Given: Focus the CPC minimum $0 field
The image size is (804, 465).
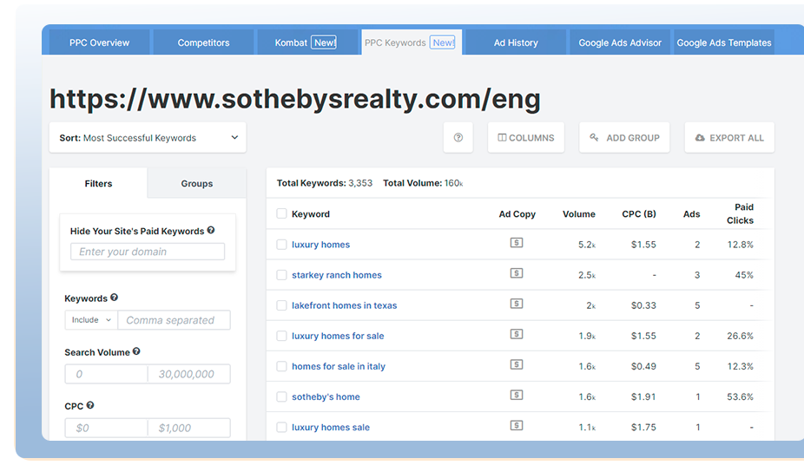Looking at the screenshot, I should (x=106, y=428).
